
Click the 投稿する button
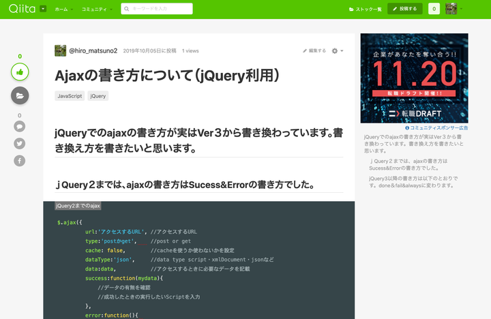pos(405,9)
